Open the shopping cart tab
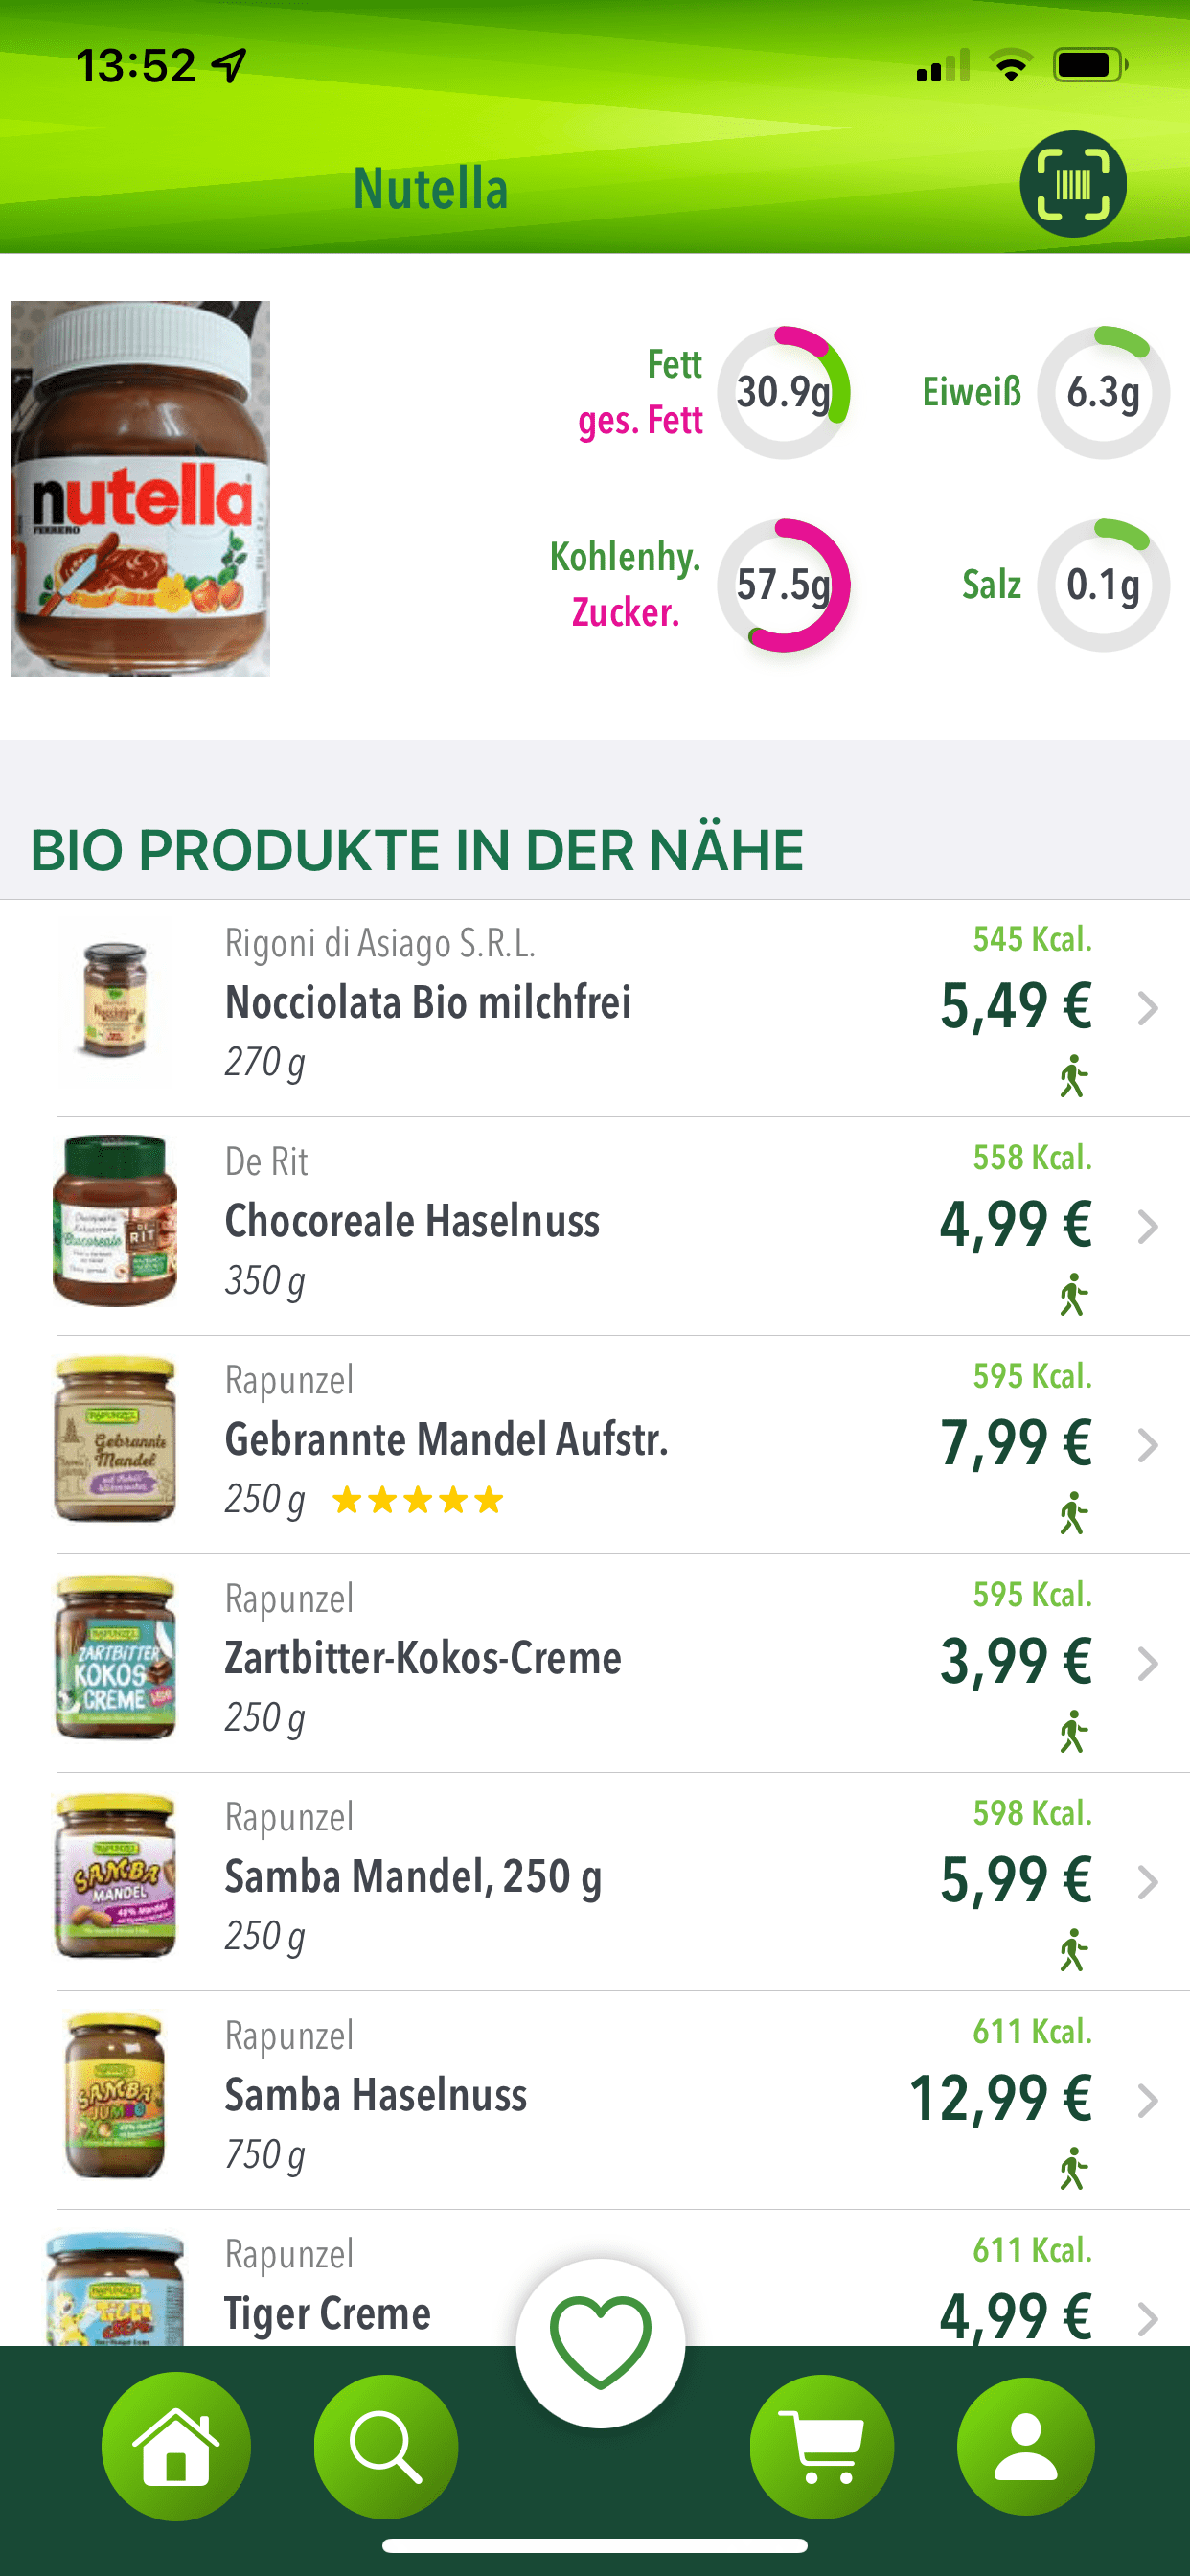 coord(821,2445)
